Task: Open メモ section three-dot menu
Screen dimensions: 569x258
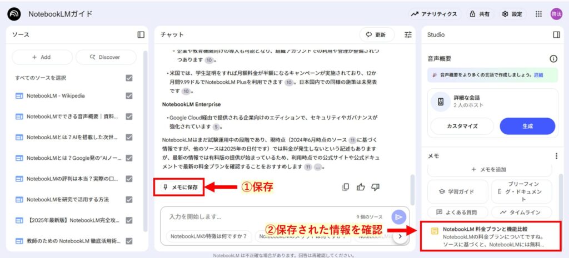Action: (x=556, y=156)
